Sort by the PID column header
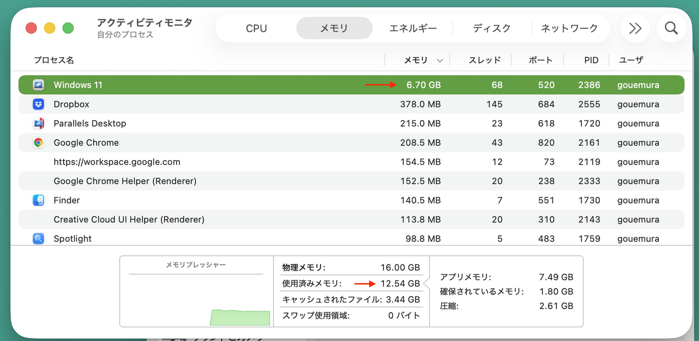 (591, 60)
